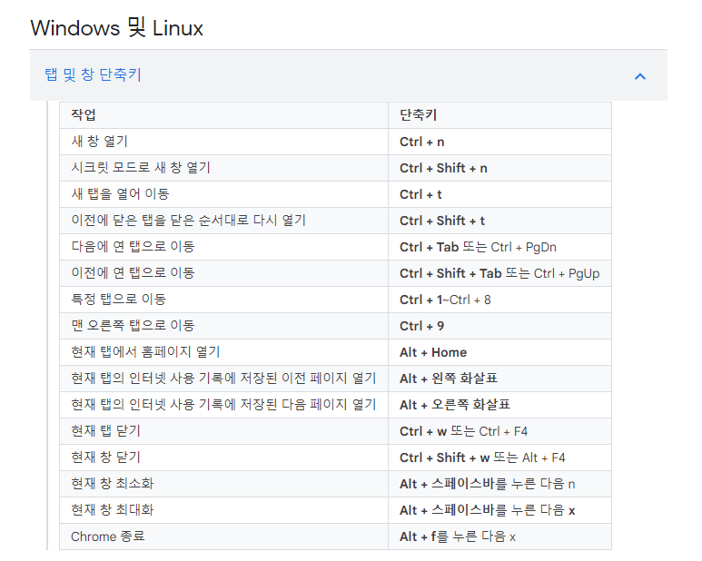702x561 pixels.
Task: Select 'Alt + 오른쪽 화살표' shortcut
Action: [455, 405]
